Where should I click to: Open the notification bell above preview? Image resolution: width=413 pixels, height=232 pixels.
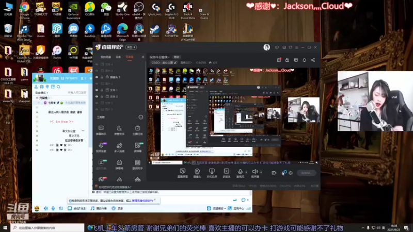point(304,60)
